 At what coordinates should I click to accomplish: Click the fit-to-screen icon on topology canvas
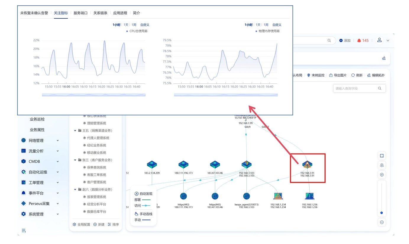point(382,156)
